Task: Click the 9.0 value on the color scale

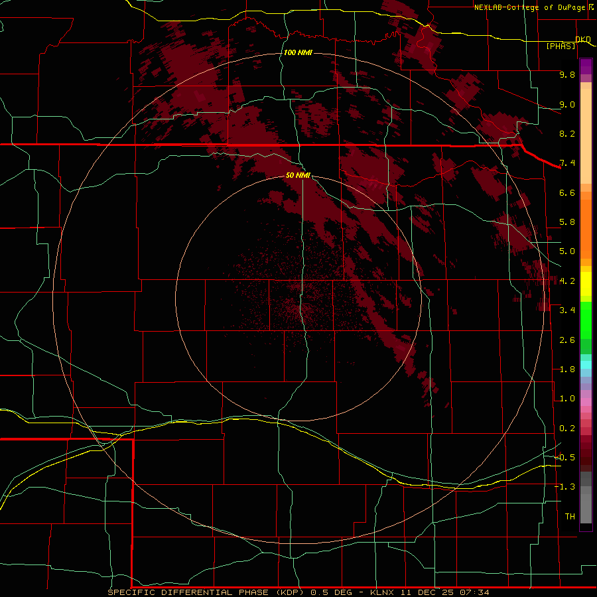Action: click(567, 104)
